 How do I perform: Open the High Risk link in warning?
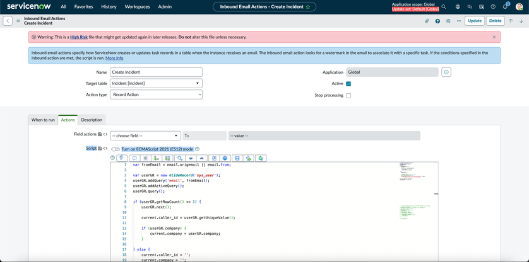coord(79,37)
